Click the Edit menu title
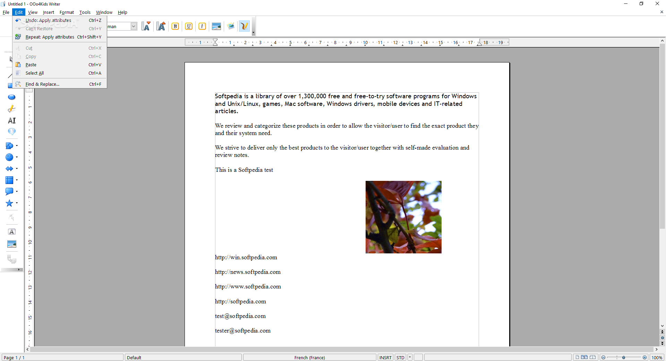The image size is (666, 361). click(x=19, y=12)
